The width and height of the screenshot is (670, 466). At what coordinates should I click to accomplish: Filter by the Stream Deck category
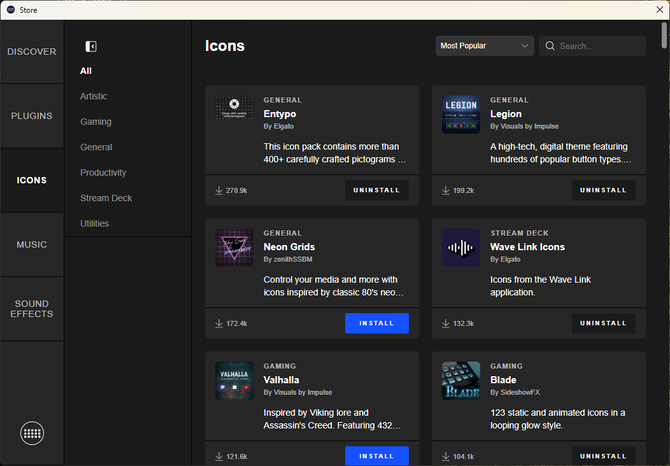coord(106,198)
